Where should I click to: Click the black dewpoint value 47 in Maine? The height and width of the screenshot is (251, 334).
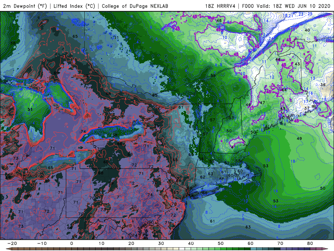point(262,103)
